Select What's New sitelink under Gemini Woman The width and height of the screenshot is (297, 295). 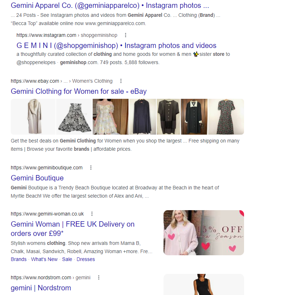[x=44, y=259]
